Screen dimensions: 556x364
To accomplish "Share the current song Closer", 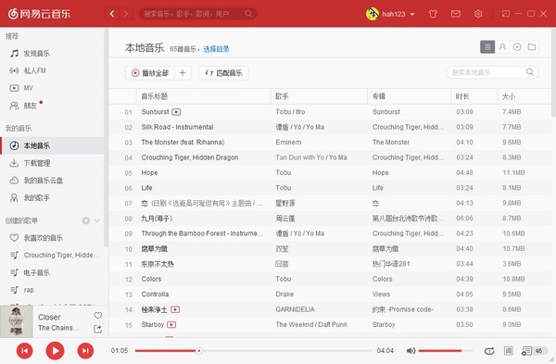I will [x=97, y=329].
